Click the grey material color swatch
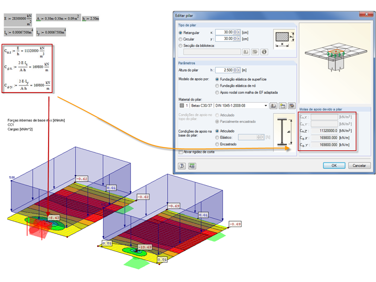 (x=182, y=106)
